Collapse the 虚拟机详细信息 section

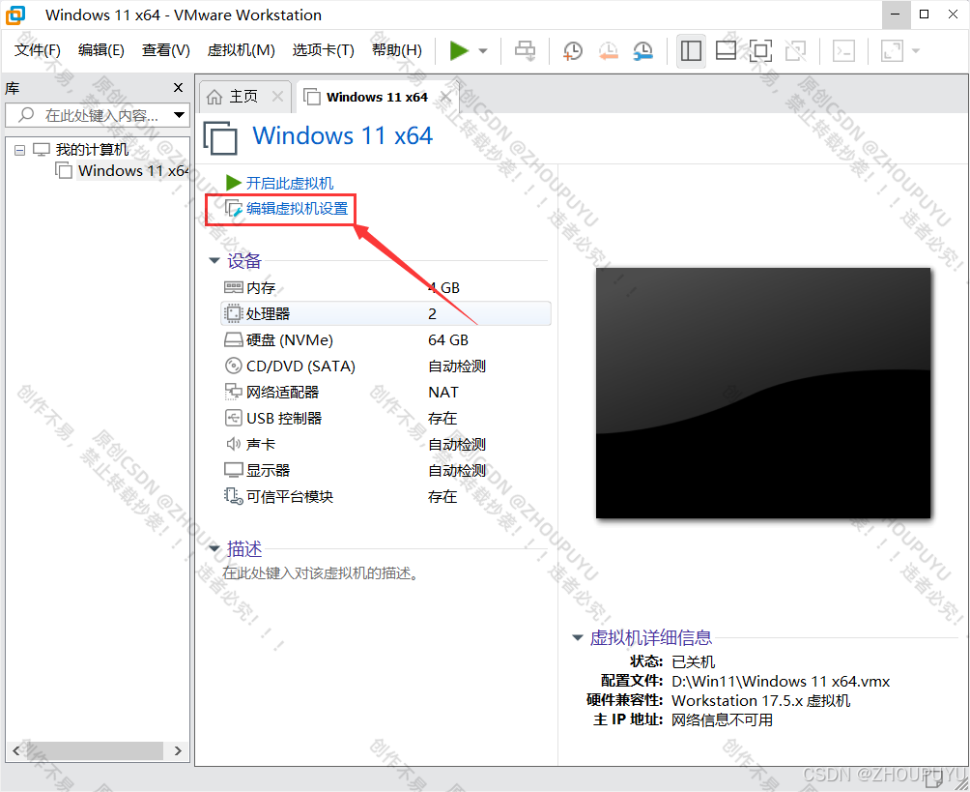[x=577, y=637]
